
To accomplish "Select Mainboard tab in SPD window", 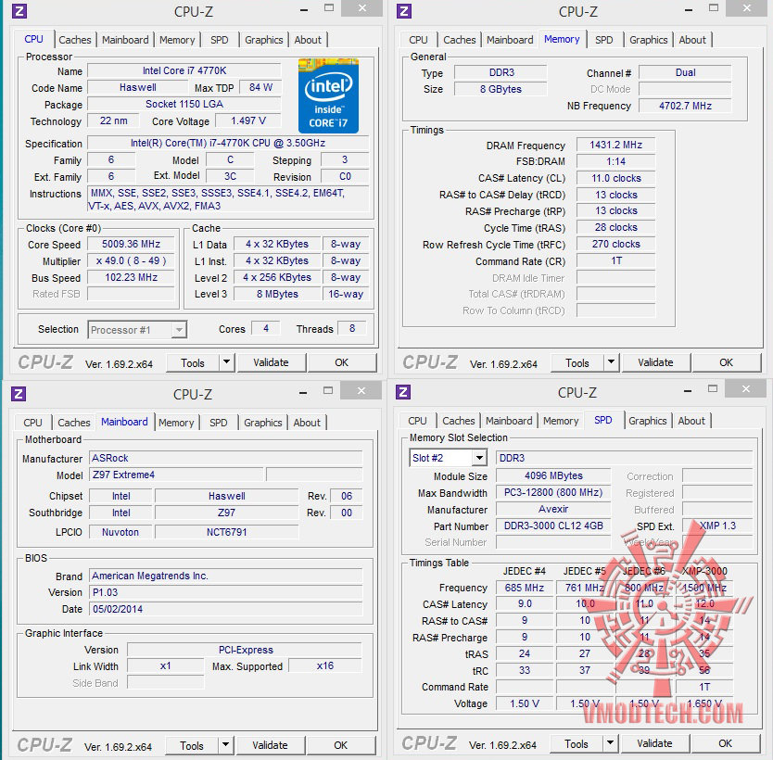I will [x=509, y=421].
